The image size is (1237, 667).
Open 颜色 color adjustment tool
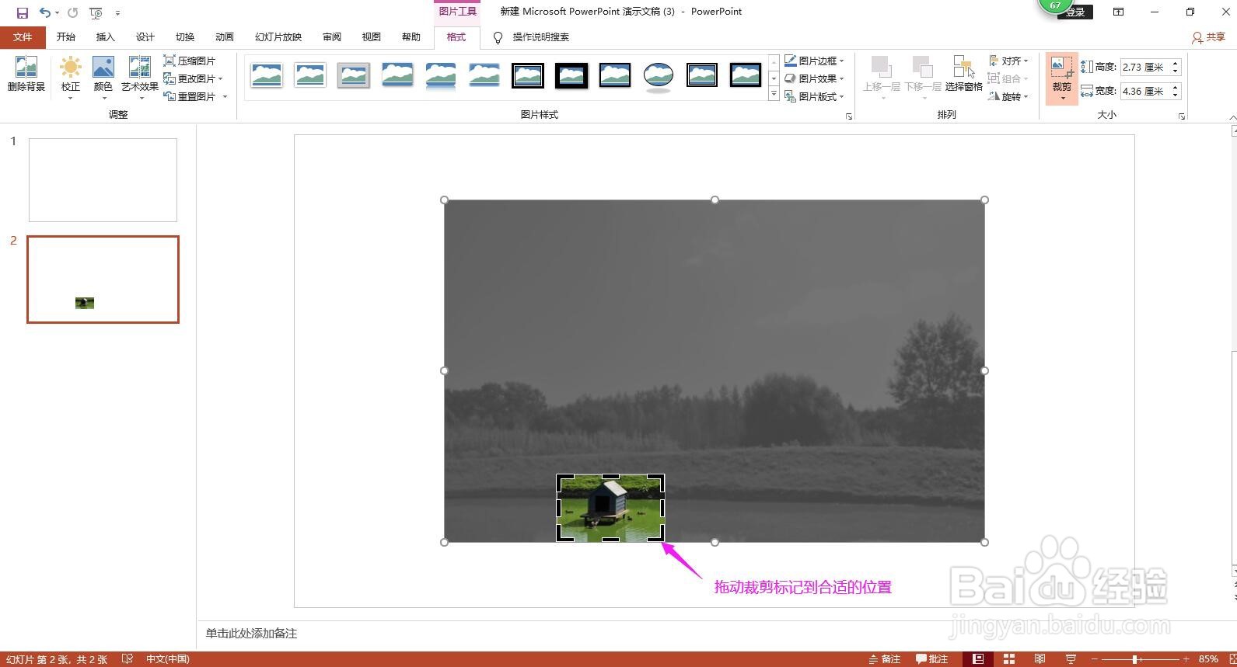pyautogui.click(x=103, y=78)
